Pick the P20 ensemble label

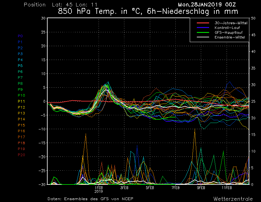21,155
